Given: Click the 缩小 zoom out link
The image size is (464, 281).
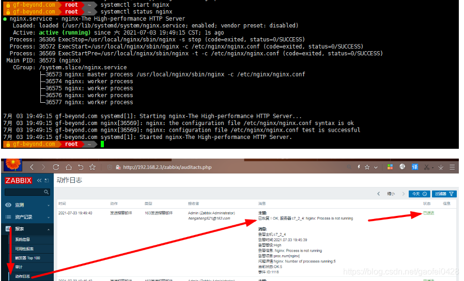Looking at the screenshot, I should coord(391,194).
